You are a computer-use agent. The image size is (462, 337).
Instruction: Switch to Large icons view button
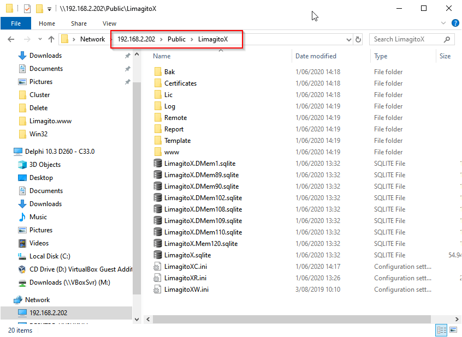click(x=453, y=330)
